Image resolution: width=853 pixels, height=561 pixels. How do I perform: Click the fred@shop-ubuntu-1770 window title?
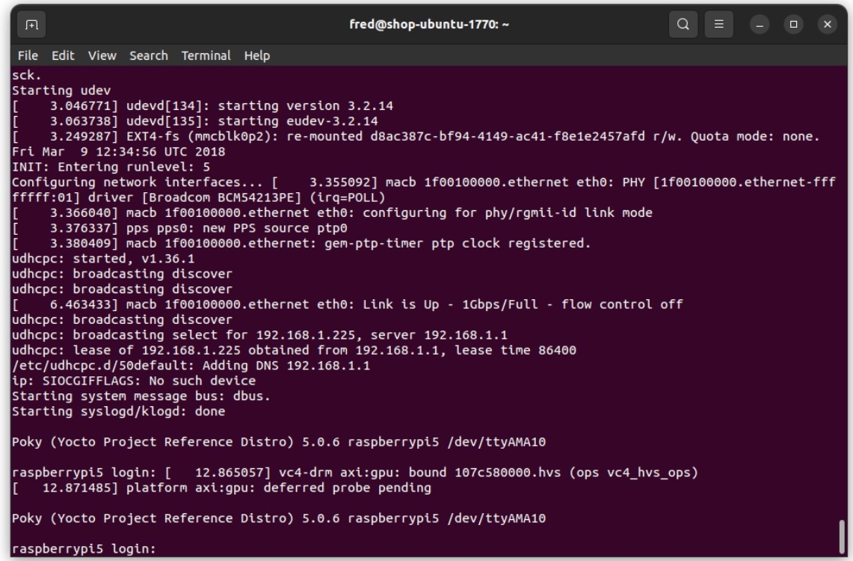coord(427,23)
